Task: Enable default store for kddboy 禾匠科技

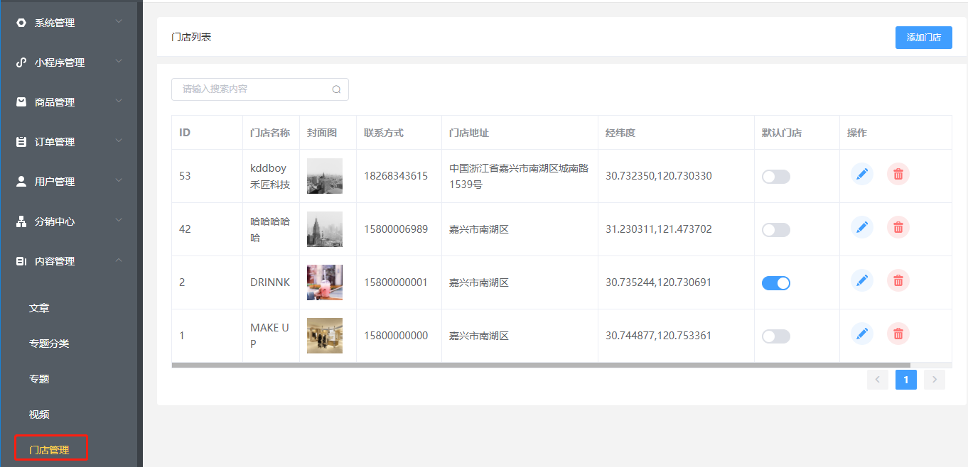Action: [x=776, y=177]
